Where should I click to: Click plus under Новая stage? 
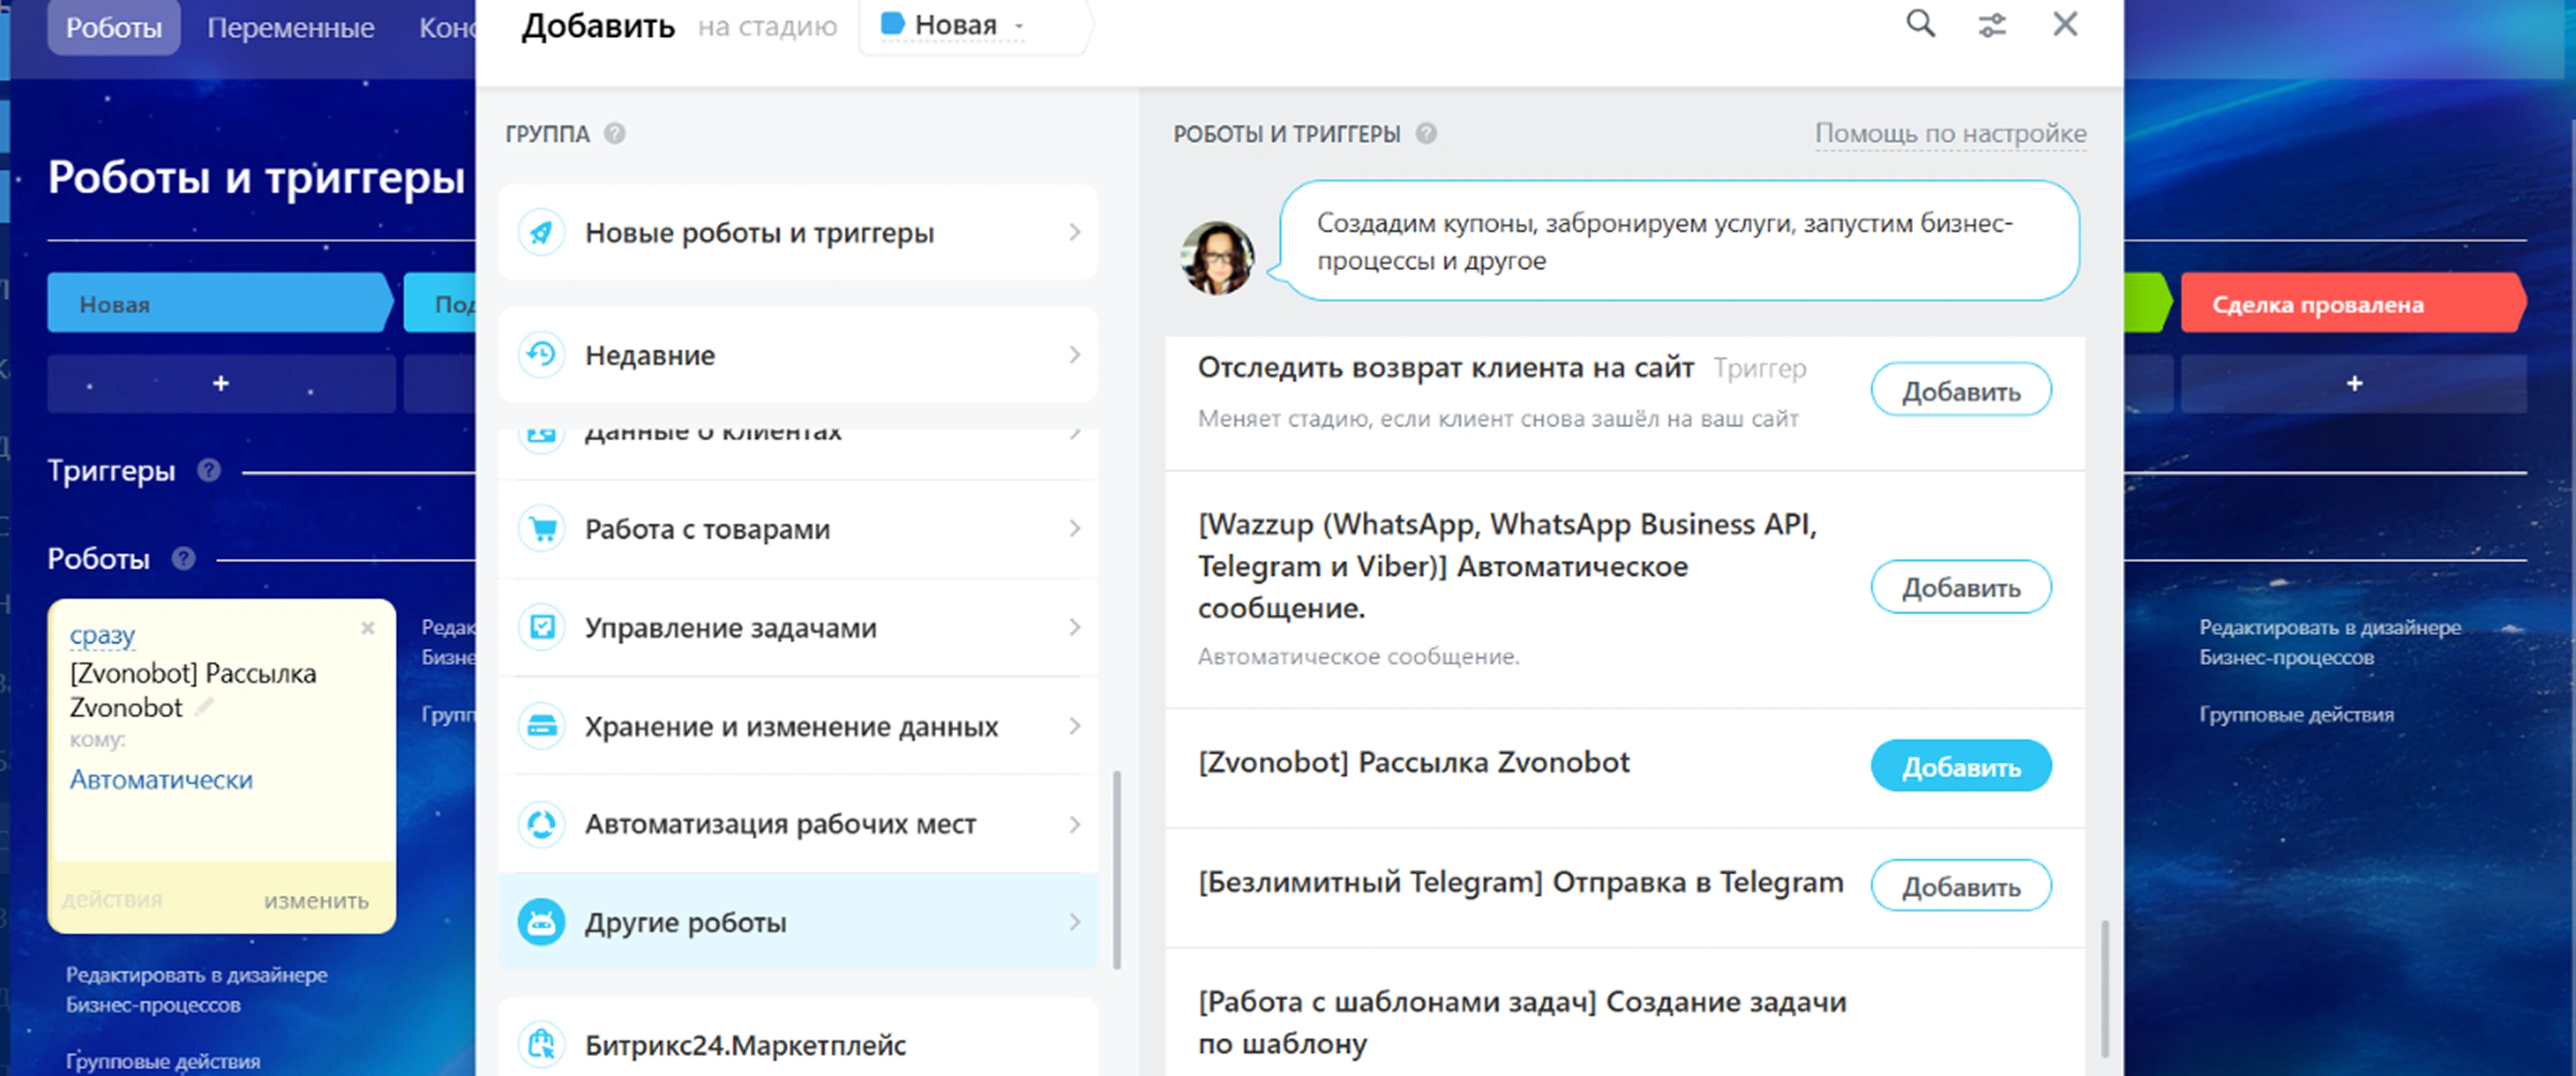click(221, 383)
